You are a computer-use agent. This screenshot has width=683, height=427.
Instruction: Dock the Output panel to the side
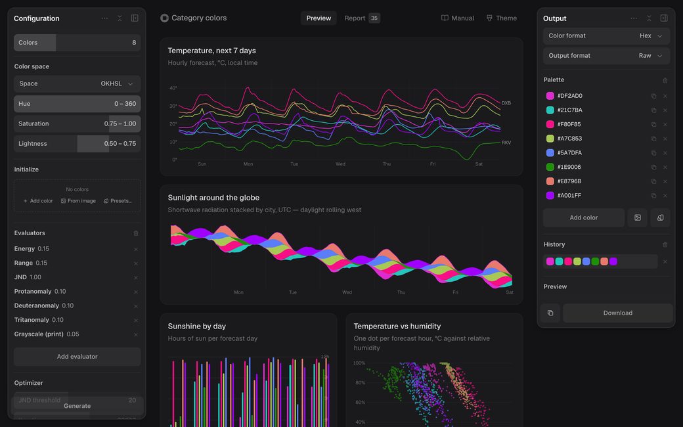click(664, 18)
